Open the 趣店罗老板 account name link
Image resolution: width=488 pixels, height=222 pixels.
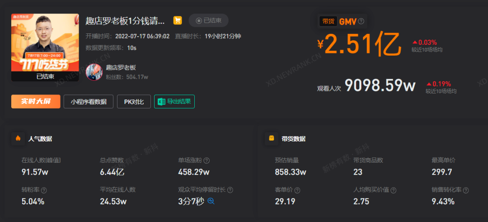point(121,68)
